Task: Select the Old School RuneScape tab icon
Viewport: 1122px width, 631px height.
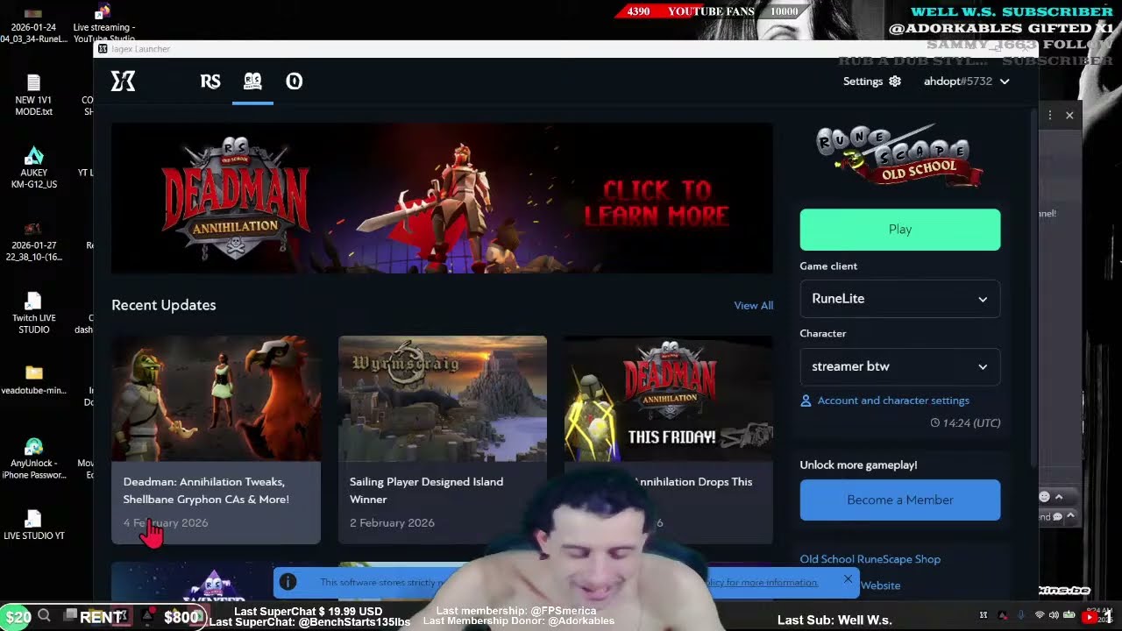Action: tap(252, 82)
